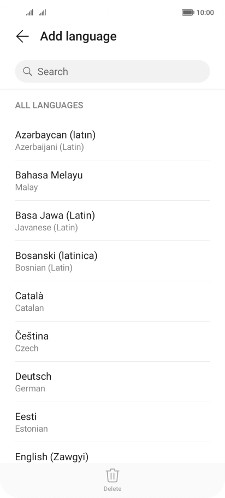225x498 pixels.
Task: Tap the Add language title
Action: 78,36
